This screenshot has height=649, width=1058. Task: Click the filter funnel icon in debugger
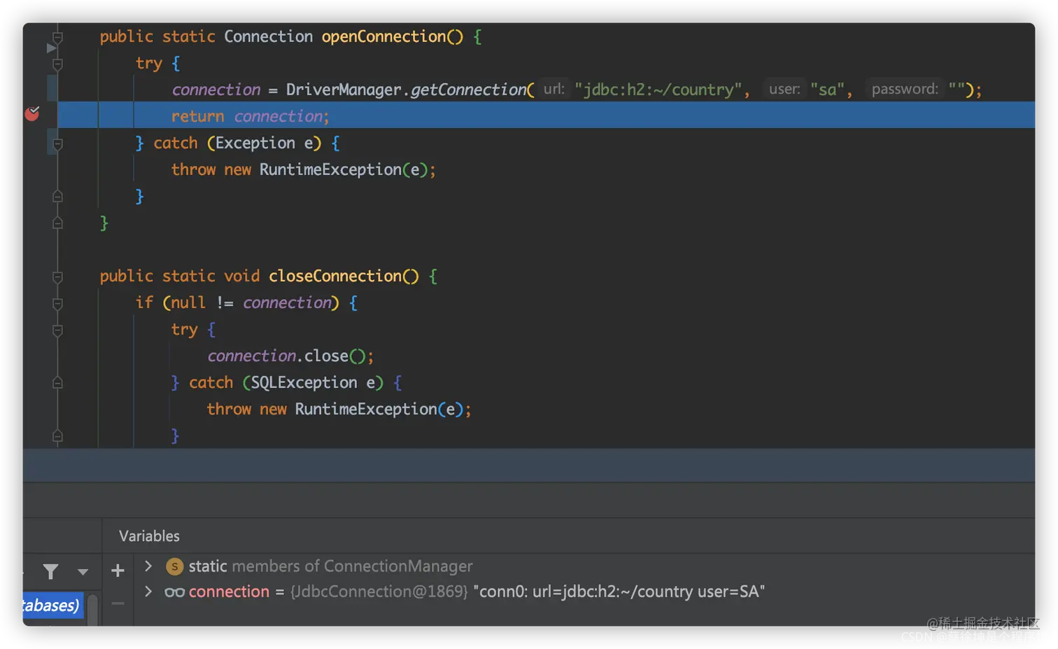point(50,572)
